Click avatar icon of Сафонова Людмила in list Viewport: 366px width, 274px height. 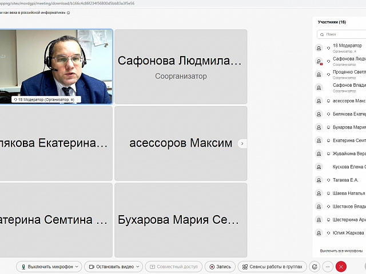click(319, 61)
